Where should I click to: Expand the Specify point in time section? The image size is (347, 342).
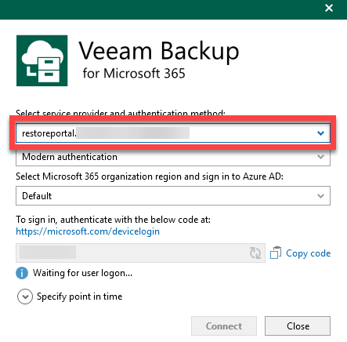[25, 297]
